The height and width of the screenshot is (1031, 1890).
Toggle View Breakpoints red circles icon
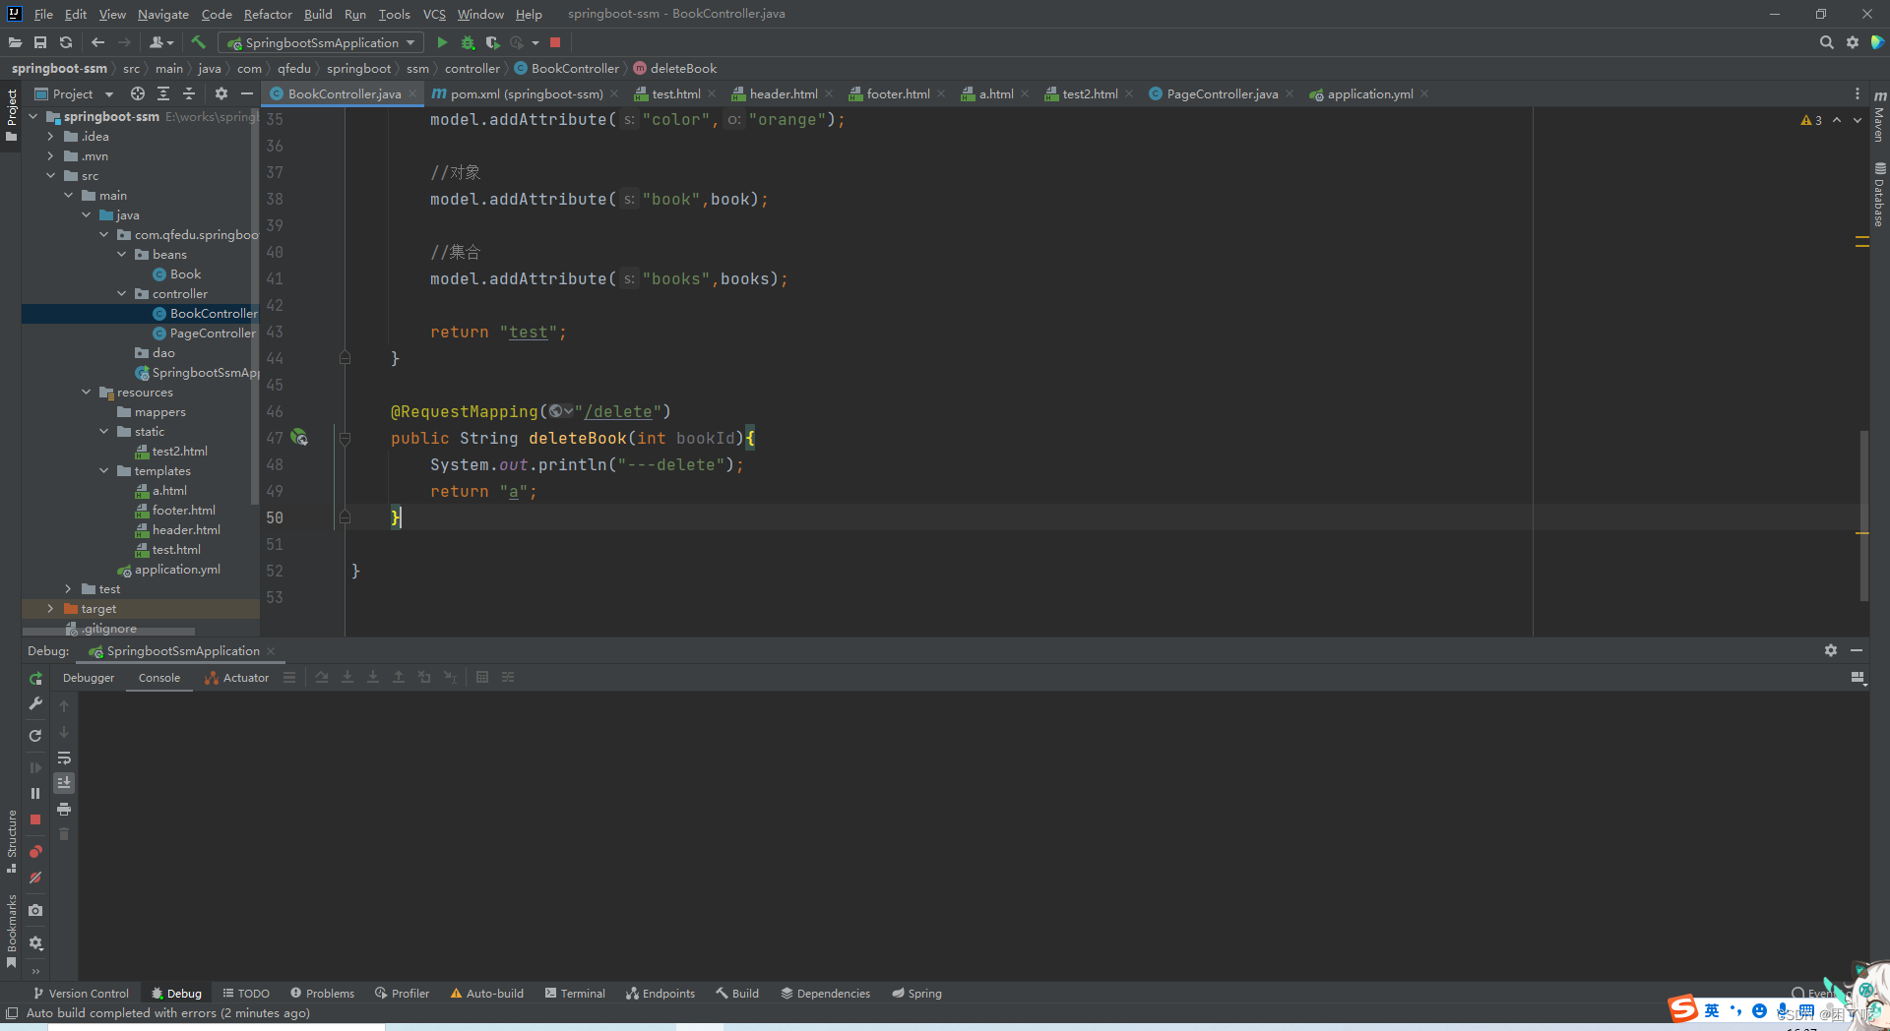point(35,853)
